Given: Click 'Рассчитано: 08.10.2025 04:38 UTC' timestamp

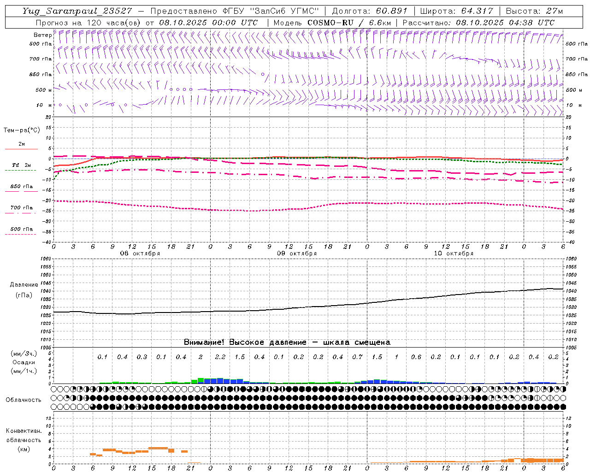Looking at the screenshot, I should 478,23.
